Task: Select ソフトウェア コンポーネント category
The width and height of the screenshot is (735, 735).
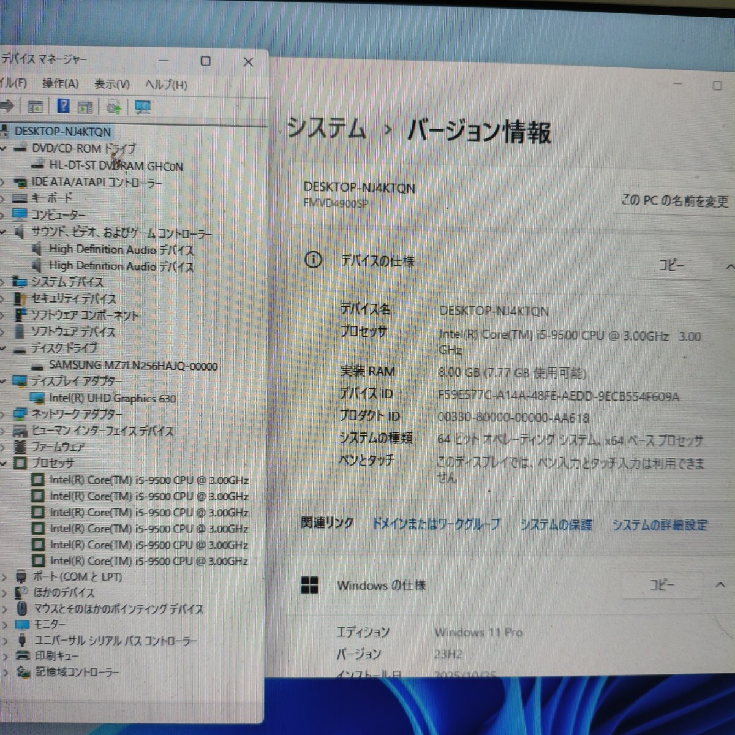Action: [85, 315]
